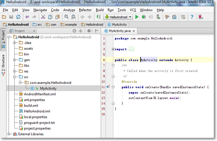This screenshot has height=141, width=217.
Task: Click the Open folder toolbar icon
Action: pyautogui.click(x=4, y=17)
